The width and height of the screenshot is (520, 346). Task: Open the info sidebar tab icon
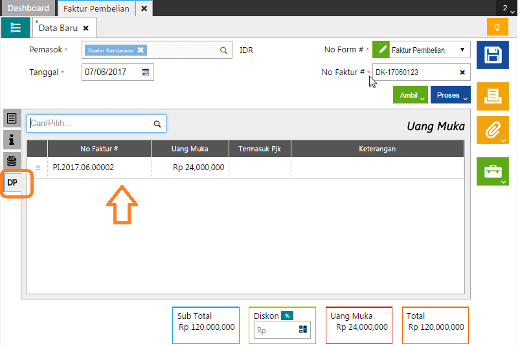(12, 138)
